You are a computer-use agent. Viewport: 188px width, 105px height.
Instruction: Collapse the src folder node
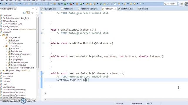(x=1, y=35)
